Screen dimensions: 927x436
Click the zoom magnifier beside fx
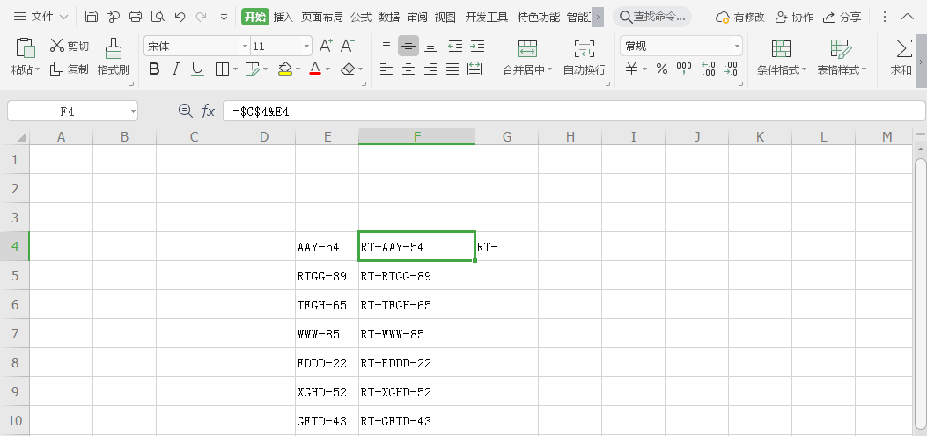186,111
